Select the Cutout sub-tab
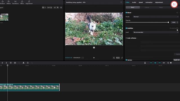The height and width of the screenshot is (101, 180). click(x=147, y=7)
